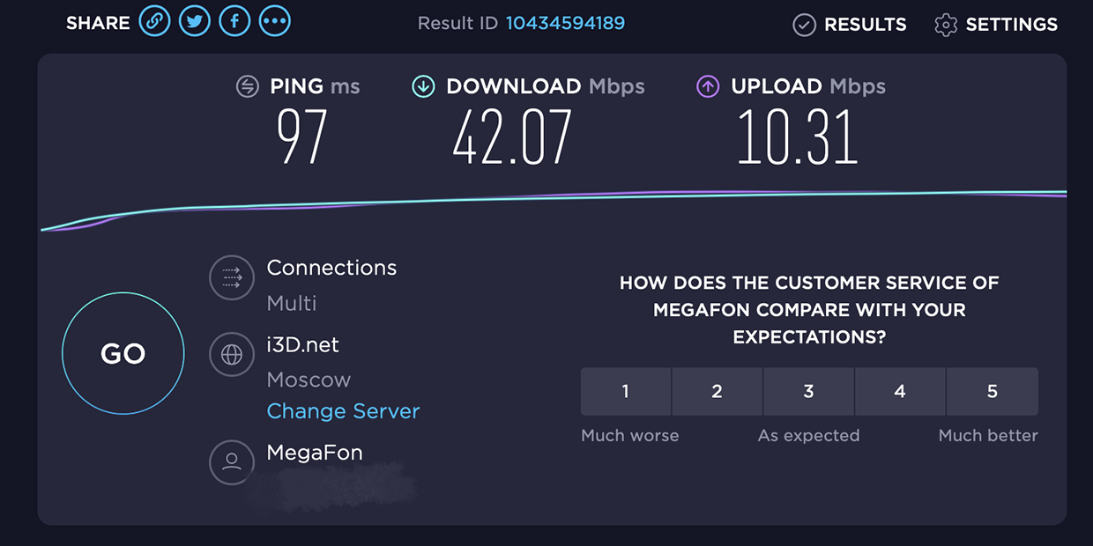Open more share options icon

tap(275, 22)
